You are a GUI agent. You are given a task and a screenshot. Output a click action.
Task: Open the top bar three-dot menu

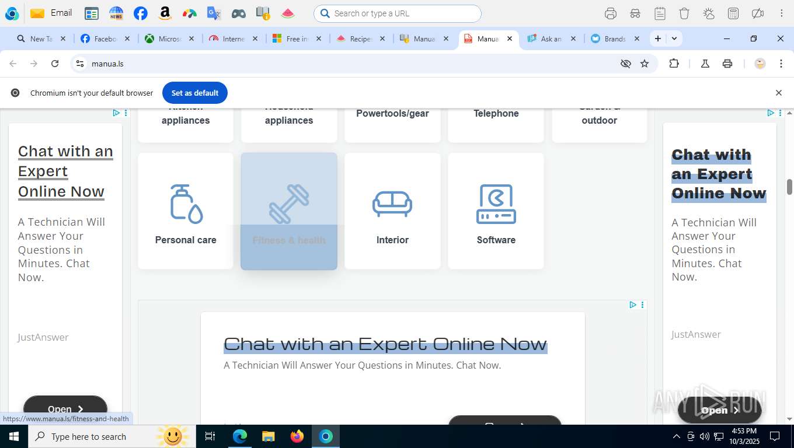click(781, 13)
